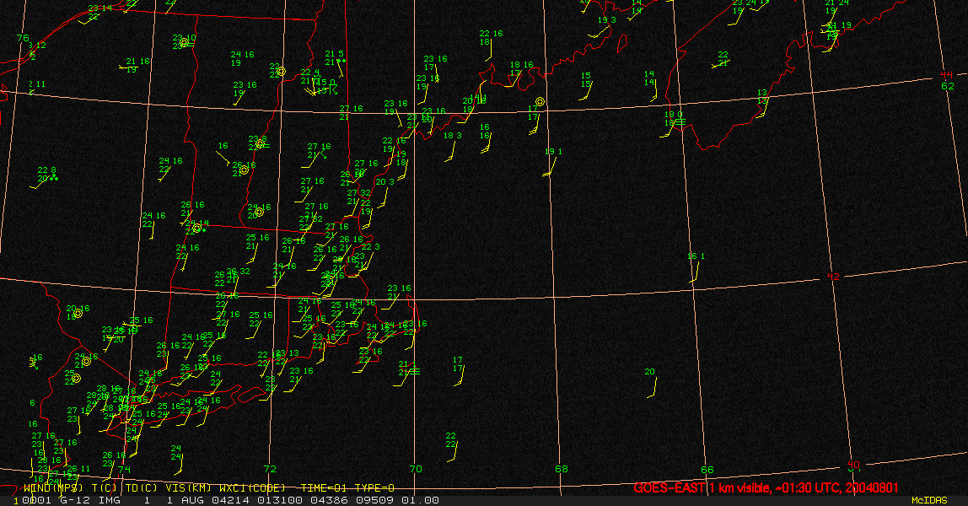The height and width of the screenshot is (506, 968).
Task: Click the fog symbol at station 18 0
Action: [680, 122]
